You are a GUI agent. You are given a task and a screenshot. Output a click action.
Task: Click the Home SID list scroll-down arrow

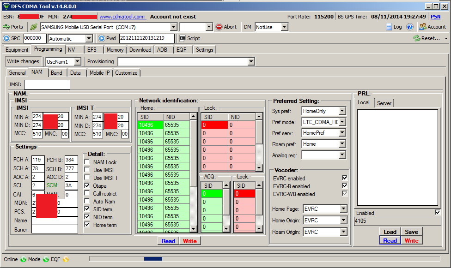193,229
